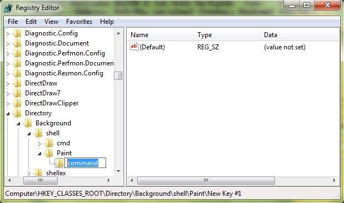
Task: Click the values pane scroll left arrow
Action: (x=132, y=181)
